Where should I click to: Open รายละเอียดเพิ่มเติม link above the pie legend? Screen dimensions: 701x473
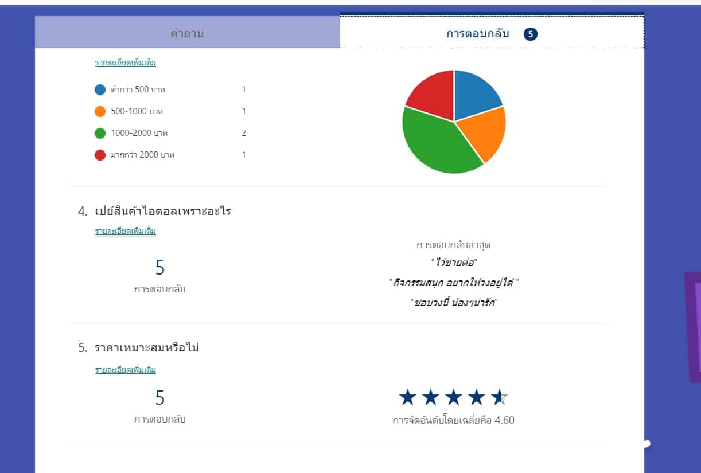[125, 62]
